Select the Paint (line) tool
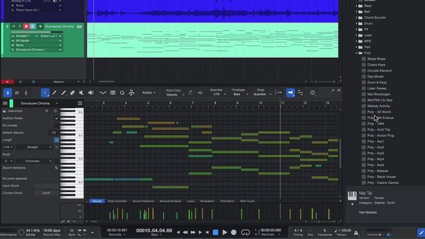 click(64, 93)
